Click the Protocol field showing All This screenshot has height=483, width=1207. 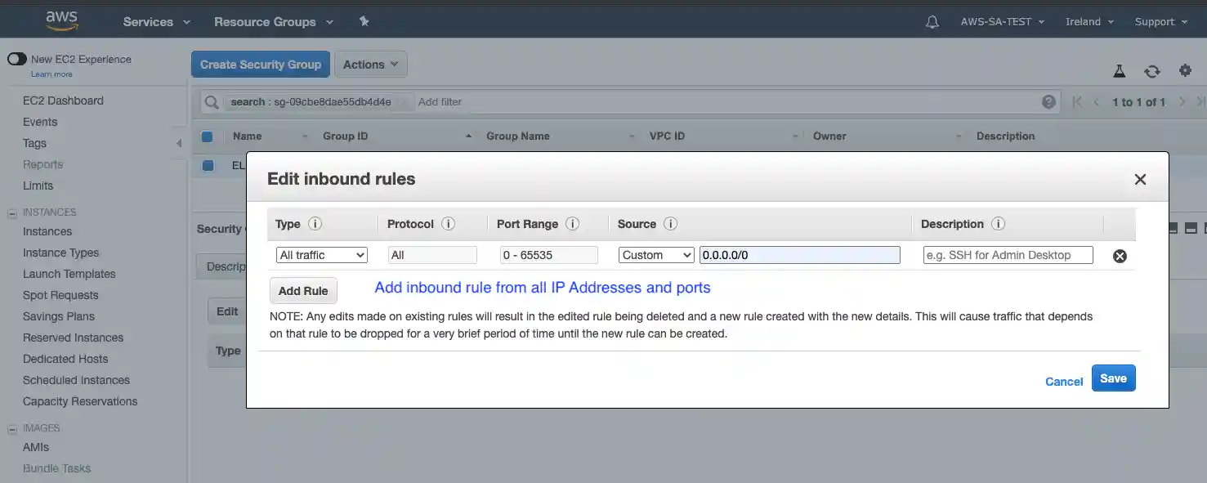(x=432, y=255)
